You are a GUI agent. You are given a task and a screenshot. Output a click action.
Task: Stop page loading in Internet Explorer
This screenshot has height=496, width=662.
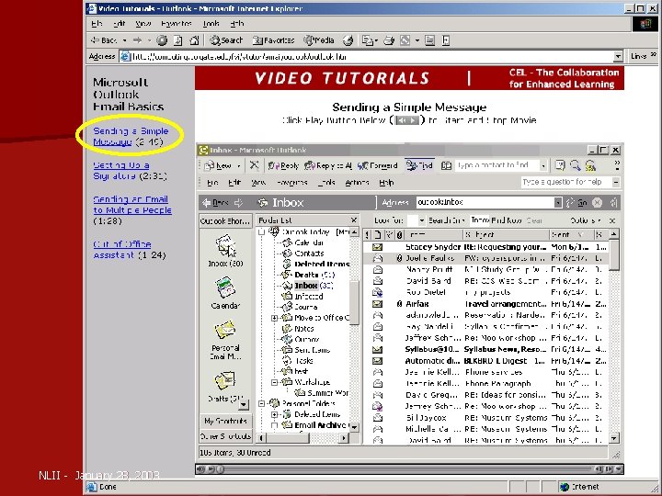pos(162,40)
